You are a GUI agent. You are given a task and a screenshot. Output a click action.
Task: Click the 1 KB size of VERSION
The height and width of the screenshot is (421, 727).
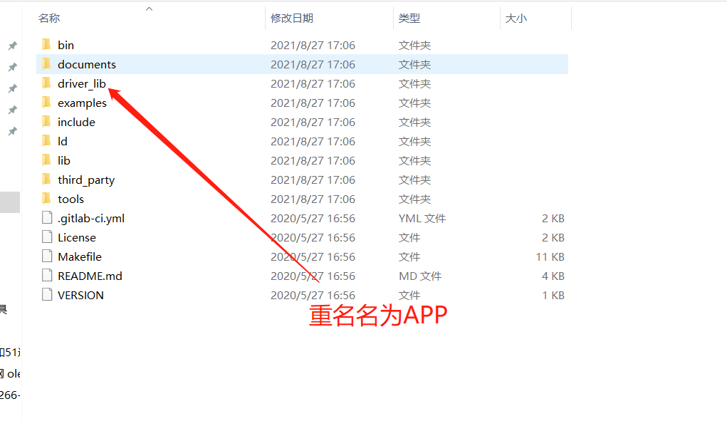click(x=553, y=296)
